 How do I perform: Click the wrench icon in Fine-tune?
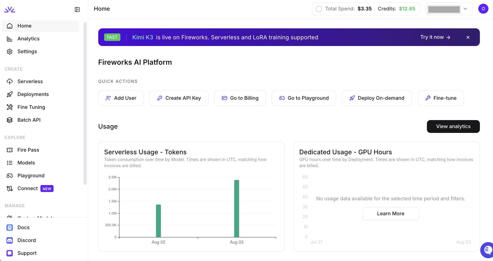pos(428,98)
